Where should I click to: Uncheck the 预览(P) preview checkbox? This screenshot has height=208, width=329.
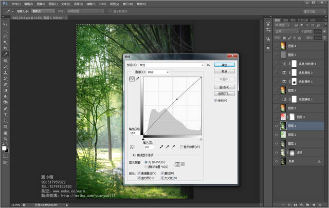[215, 101]
